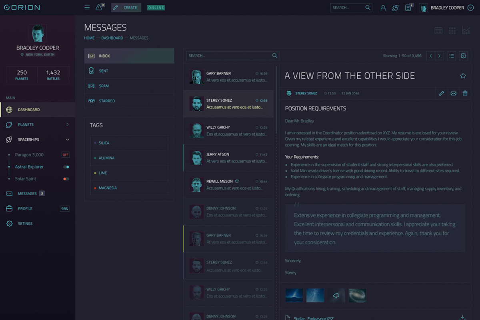Switch to the Sent folder

[104, 71]
